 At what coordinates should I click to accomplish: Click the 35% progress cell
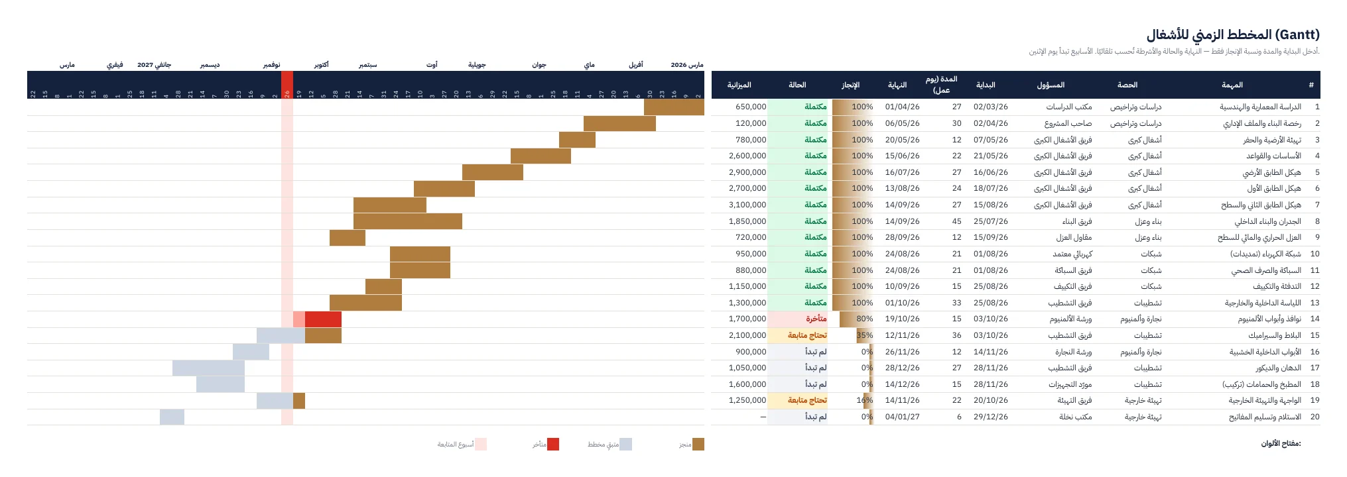(854, 335)
